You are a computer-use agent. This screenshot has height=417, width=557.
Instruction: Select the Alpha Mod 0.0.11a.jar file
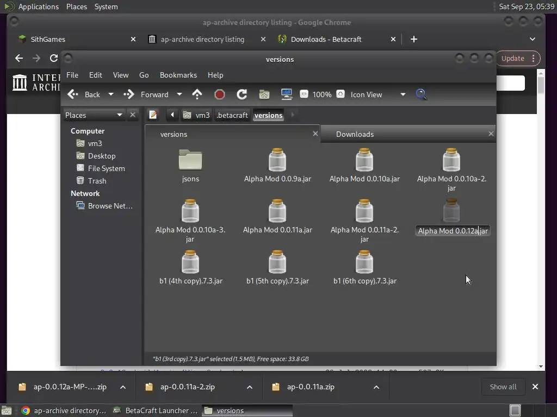pos(277,217)
